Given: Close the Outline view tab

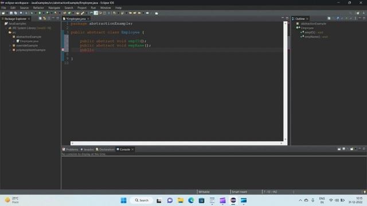Looking at the screenshot, I should 307,19.
